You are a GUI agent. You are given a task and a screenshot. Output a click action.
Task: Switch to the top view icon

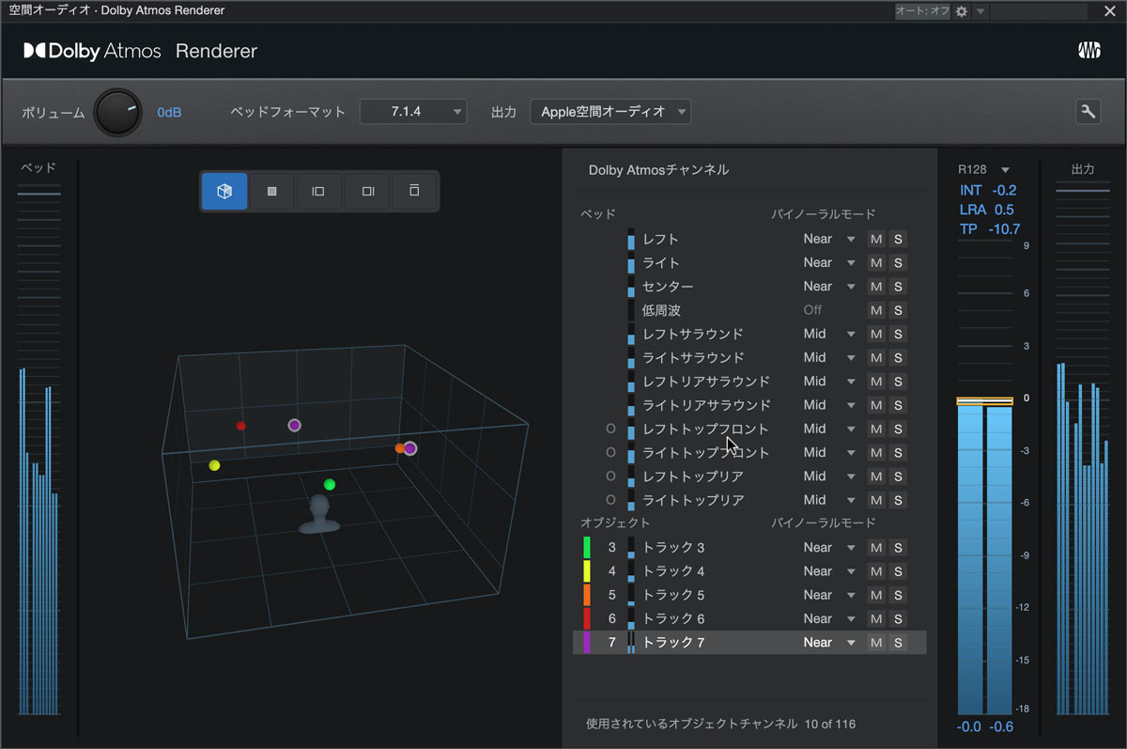point(272,191)
